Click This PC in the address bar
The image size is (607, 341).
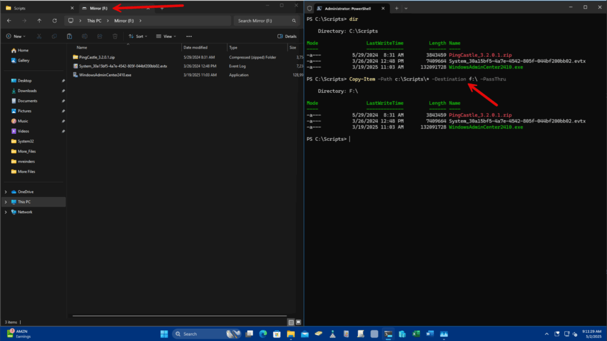94,21
